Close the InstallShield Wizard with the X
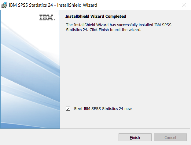The width and height of the screenshot is (191, 145). (x=184, y=5)
